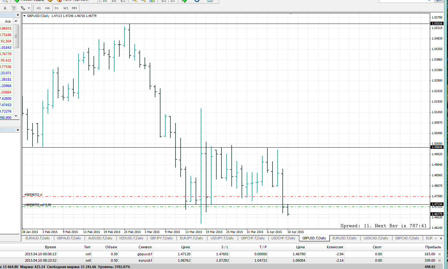Viewport: 448px width, 269px height.
Task: Open the USDCAD.f,Daily chart tab
Action: pyautogui.click(x=376, y=238)
